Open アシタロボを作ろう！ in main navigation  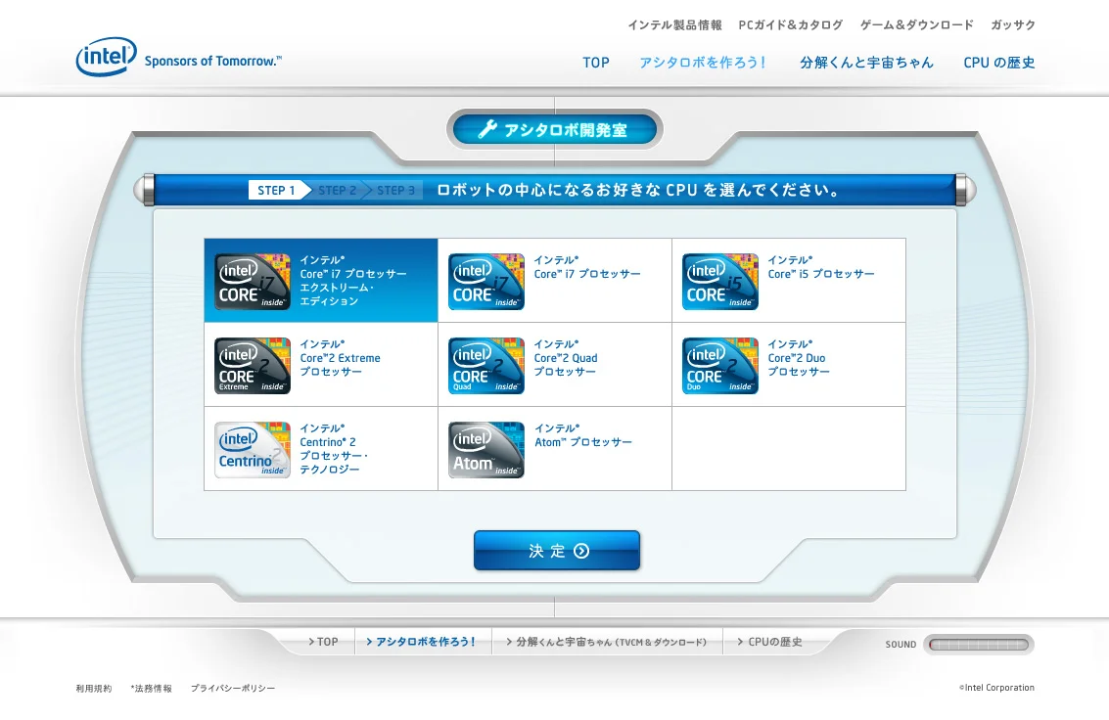click(703, 63)
